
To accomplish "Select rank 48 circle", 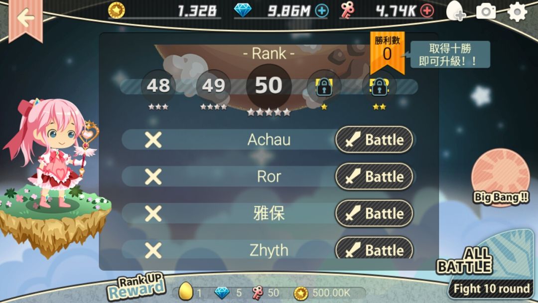I will (158, 86).
